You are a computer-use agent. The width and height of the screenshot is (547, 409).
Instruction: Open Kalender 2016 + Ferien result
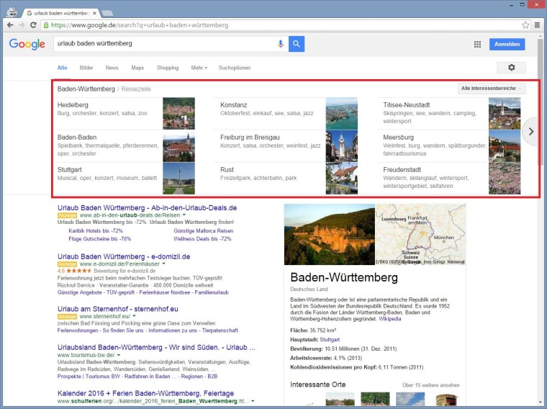[146, 393]
